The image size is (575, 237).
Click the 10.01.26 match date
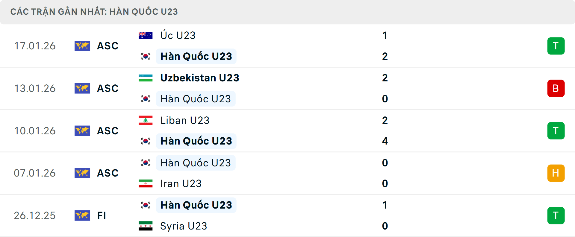click(35, 131)
